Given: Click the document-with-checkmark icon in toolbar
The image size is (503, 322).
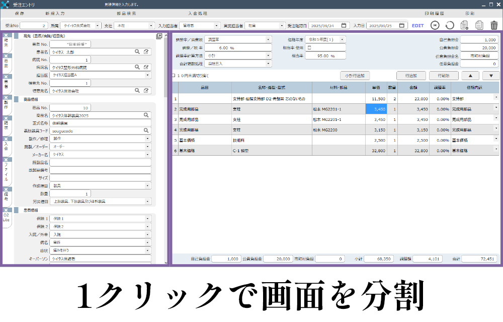Looking at the screenshot, I should tap(464, 24).
